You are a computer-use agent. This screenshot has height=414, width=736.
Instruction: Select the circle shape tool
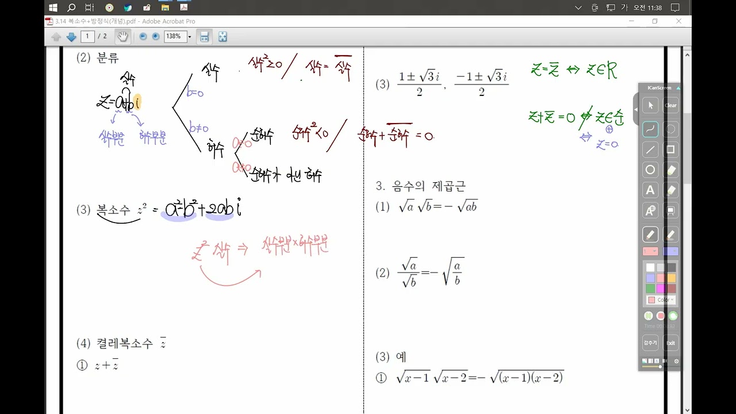650,170
